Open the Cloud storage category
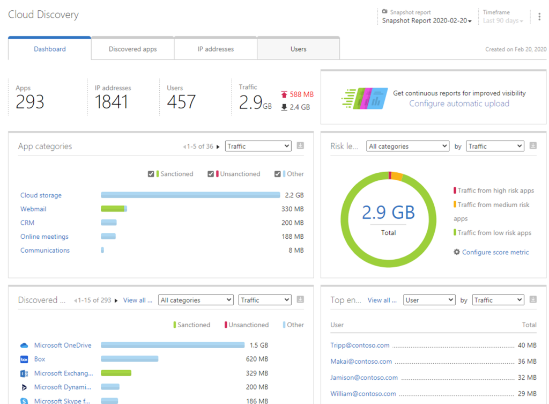Viewport: 549px width, 404px height. (41, 195)
